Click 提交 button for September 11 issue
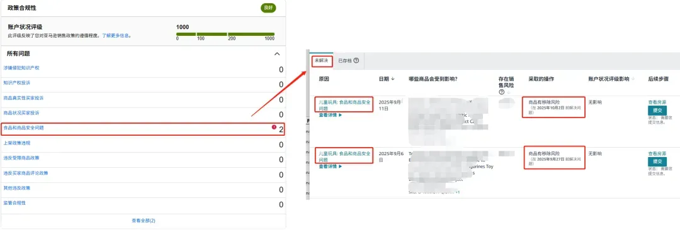 (x=657, y=110)
